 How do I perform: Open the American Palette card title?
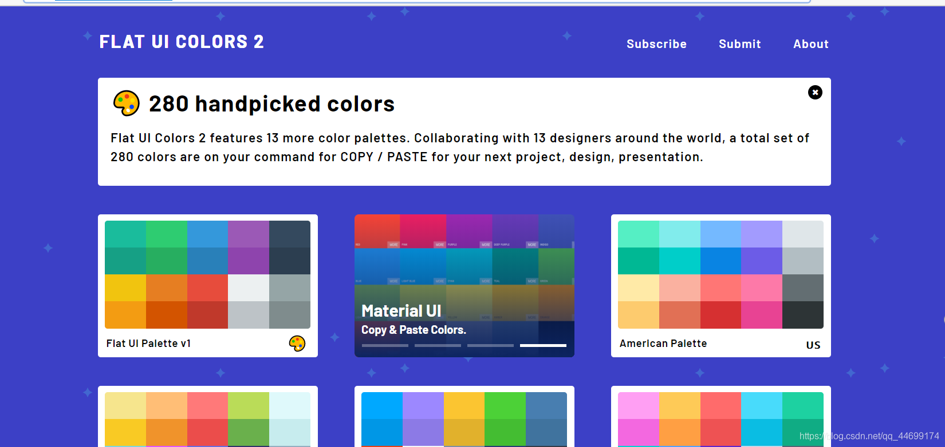point(663,344)
